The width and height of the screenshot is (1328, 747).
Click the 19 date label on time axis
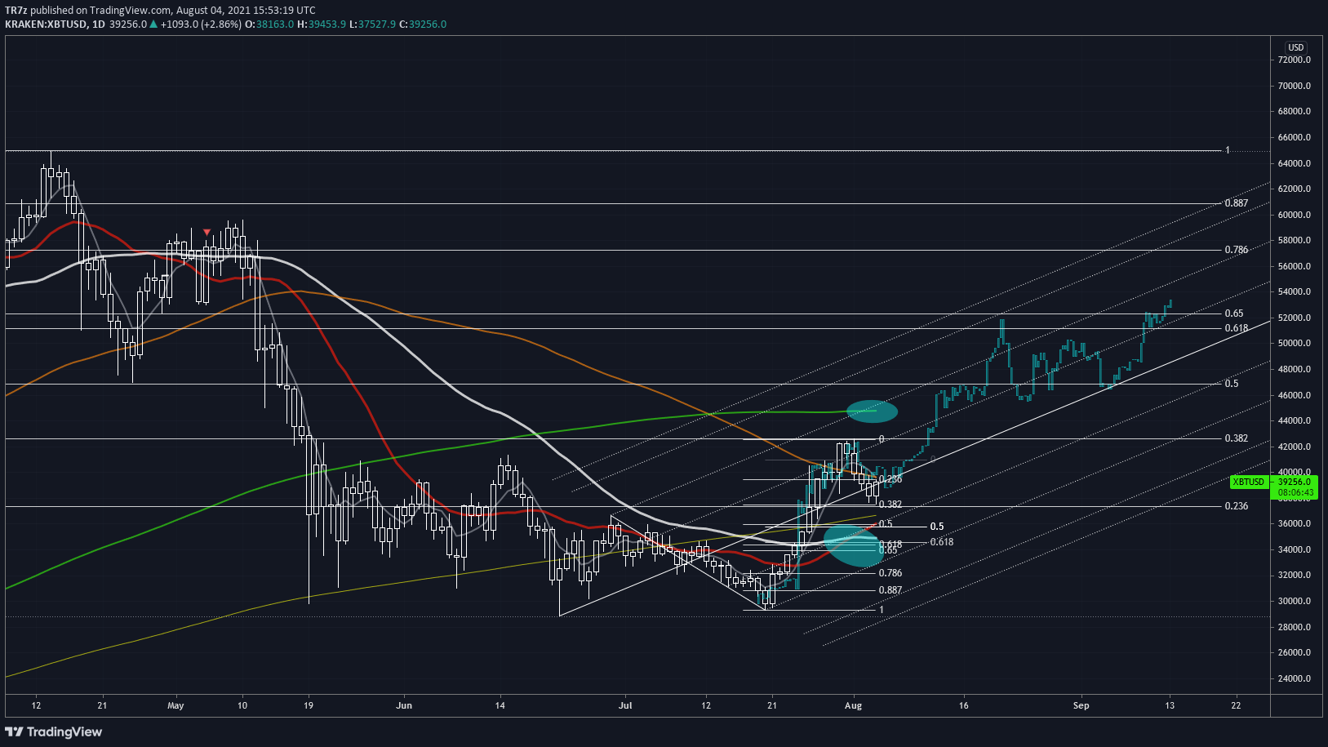coord(309,705)
